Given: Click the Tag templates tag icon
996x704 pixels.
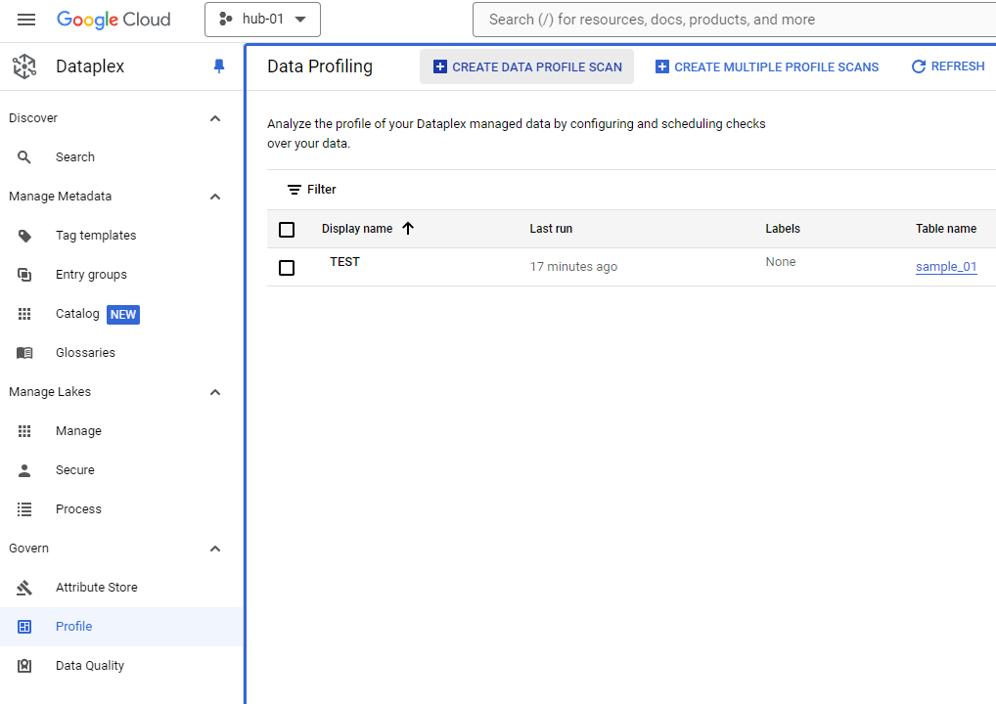Looking at the screenshot, I should [x=24, y=237].
